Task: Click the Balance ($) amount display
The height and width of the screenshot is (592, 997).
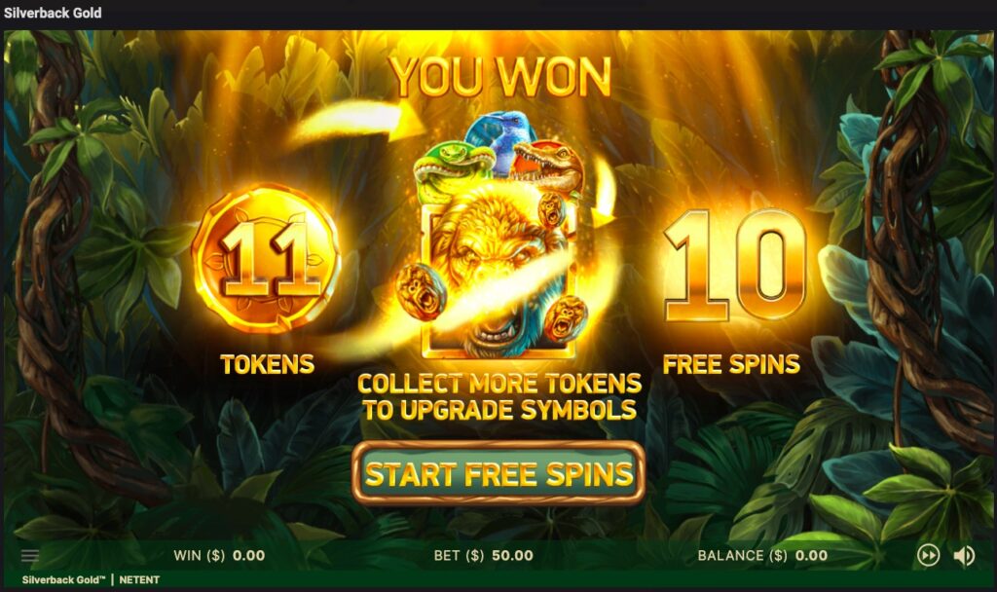Action: click(x=762, y=556)
